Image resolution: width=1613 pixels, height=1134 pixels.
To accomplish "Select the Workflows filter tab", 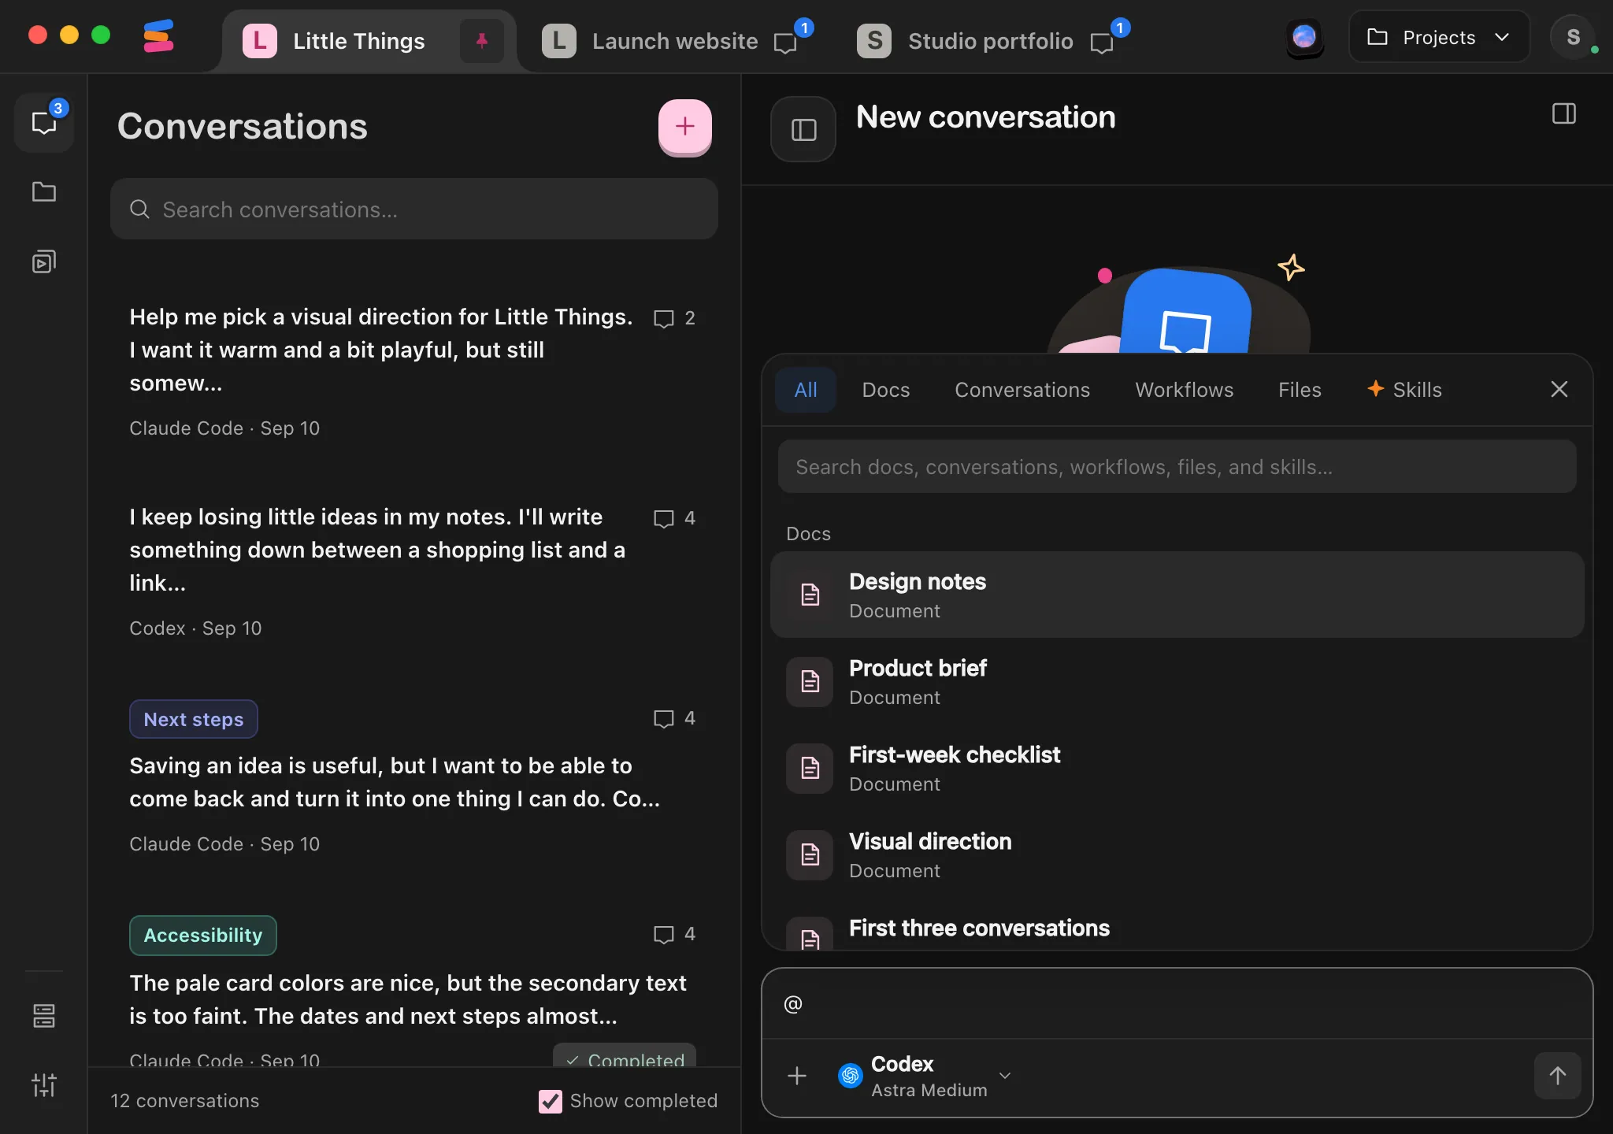I will 1185,390.
